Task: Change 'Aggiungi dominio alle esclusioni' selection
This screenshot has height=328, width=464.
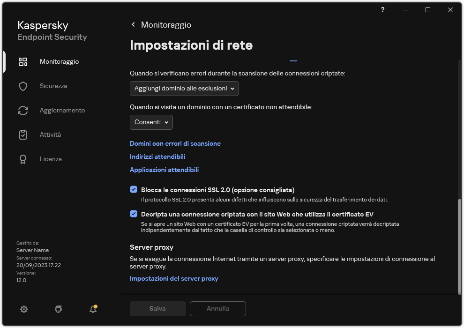Action: [x=184, y=88]
